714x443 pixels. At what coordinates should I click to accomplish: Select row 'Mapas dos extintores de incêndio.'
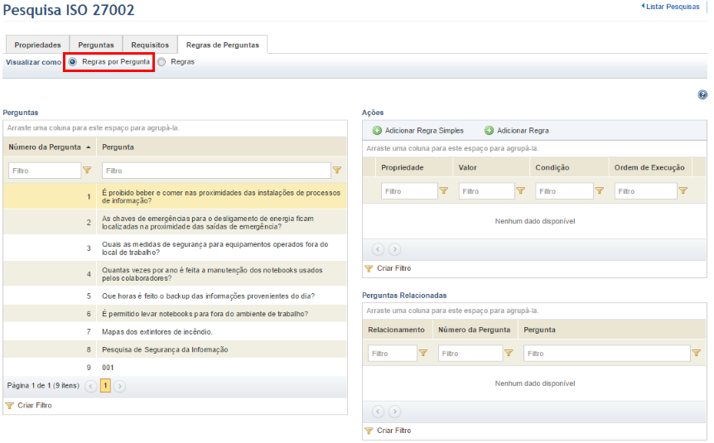[x=175, y=331]
